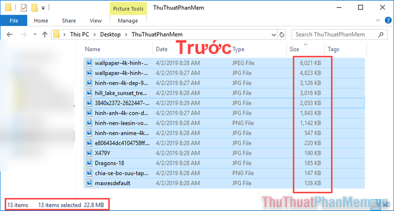
Task: Click the 4/2/2019 8:29 AM date cell
Action: [x=178, y=103]
